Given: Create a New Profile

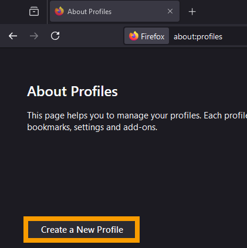Looking at the screenshot, I should point(82,230).
